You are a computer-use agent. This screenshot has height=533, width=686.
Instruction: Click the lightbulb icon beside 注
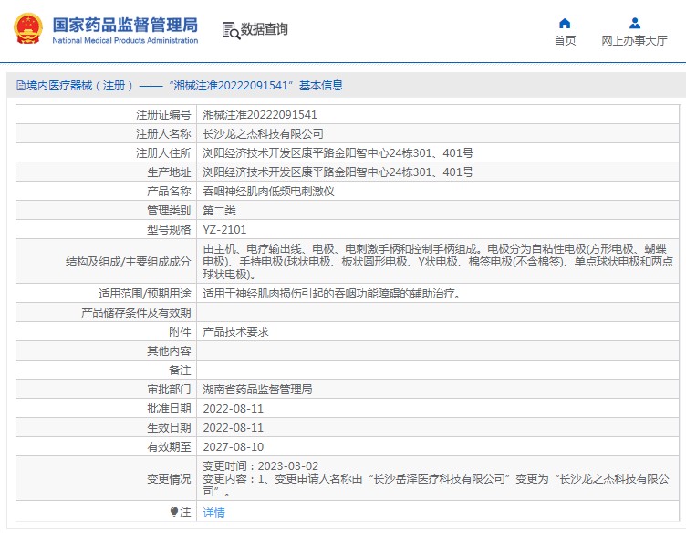(x=174, y=512)
